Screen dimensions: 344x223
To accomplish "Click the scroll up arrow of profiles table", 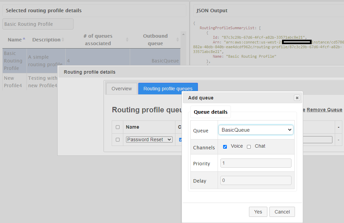I will (x=183, y=34).
